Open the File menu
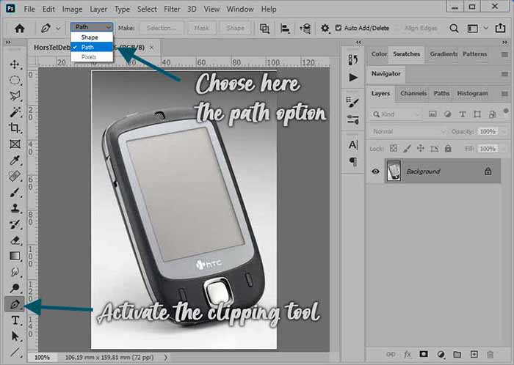Viewport: 514px width, 365px height. [29, 9]
